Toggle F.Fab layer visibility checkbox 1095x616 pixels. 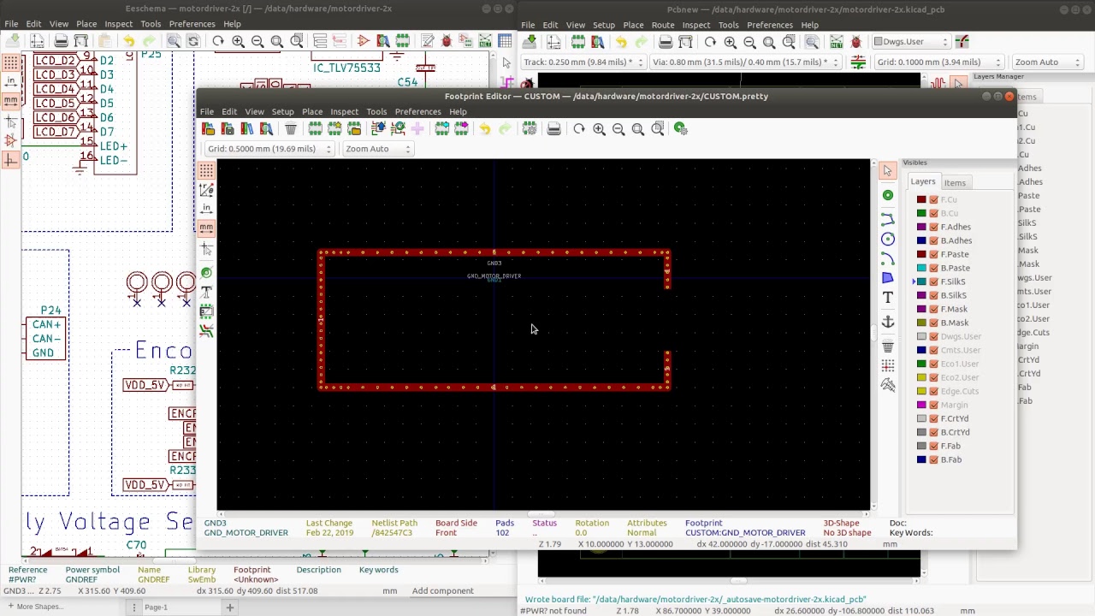tap(934, 446)
